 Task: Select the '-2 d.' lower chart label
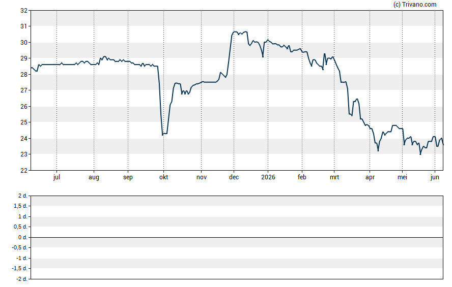click(22, 279)
